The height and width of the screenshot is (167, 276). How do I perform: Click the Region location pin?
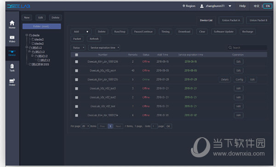pyautogui.click(x=184, y=6)
